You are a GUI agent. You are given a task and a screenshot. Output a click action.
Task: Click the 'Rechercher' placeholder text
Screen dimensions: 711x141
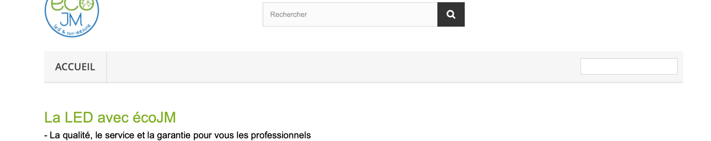288,14
